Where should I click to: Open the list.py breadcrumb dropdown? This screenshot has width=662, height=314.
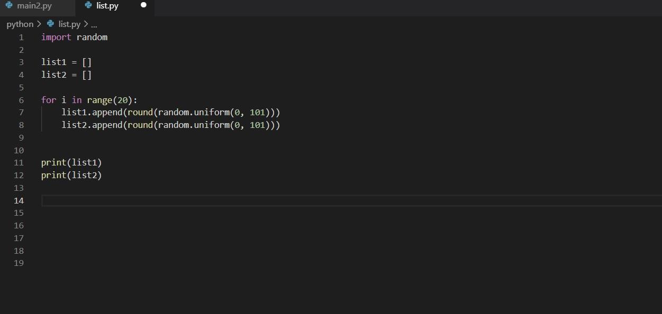click(69, 24)
